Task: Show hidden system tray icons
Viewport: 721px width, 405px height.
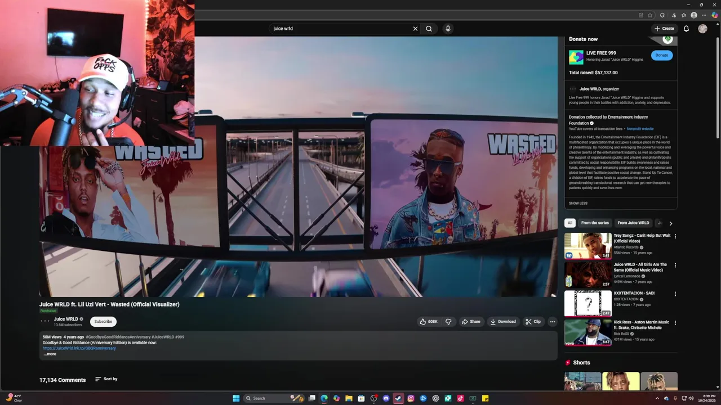Action: pyautogui.click(x=657, y=398)
